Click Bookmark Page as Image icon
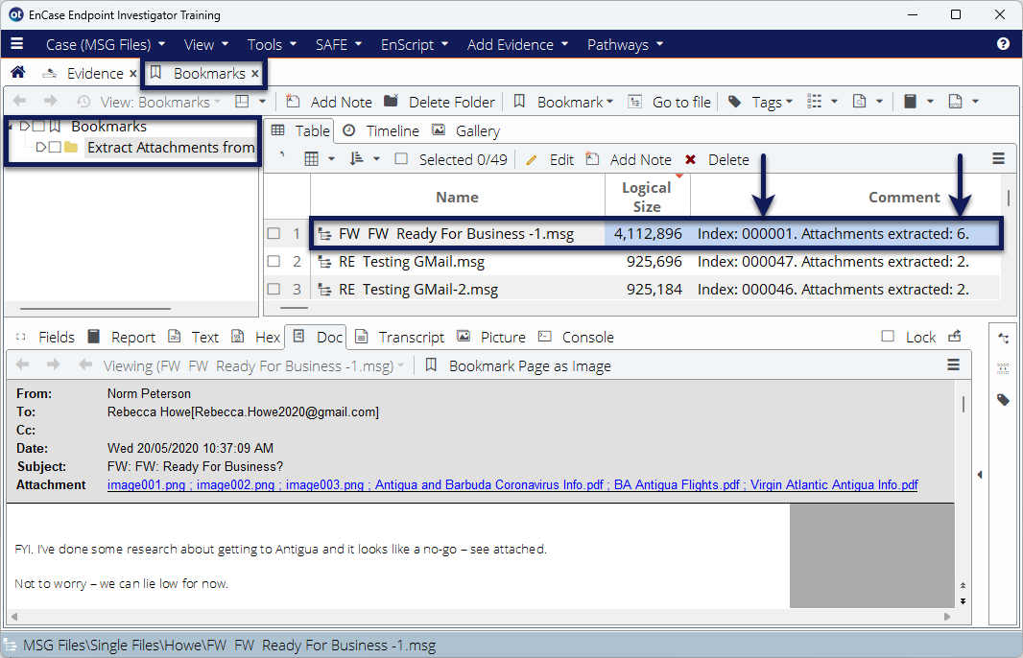The height and width of the screenshot is (658, 1023). tap(431, 365)
